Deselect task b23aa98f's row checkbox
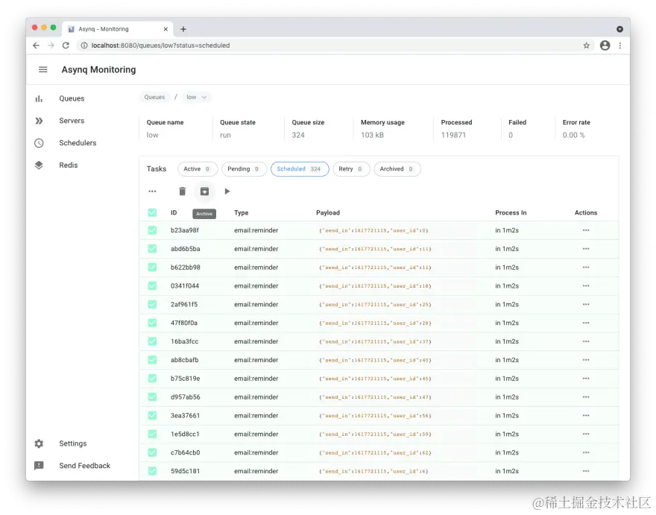 click(x=153, y=230)
